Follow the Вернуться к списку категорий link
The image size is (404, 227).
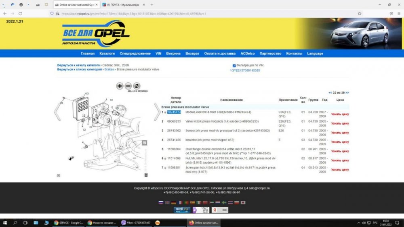point(80,69)
